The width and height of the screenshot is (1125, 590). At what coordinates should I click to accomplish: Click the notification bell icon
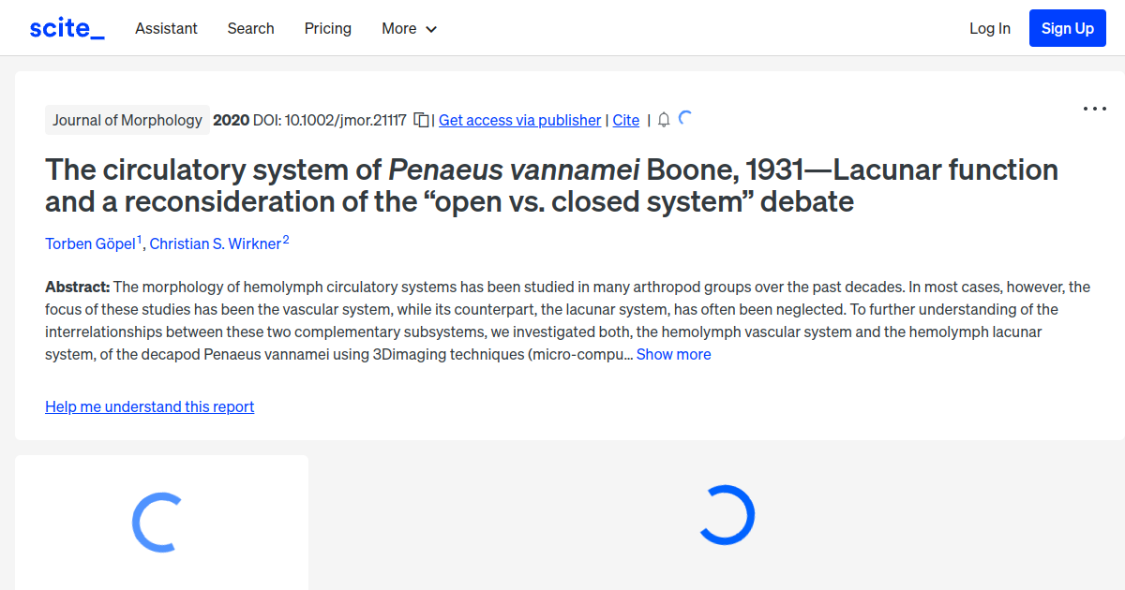point(664,120)
